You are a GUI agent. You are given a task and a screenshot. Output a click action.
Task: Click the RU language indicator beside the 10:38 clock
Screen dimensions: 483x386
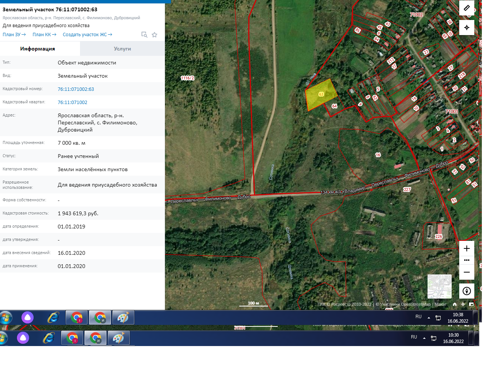tap(418, 317)
